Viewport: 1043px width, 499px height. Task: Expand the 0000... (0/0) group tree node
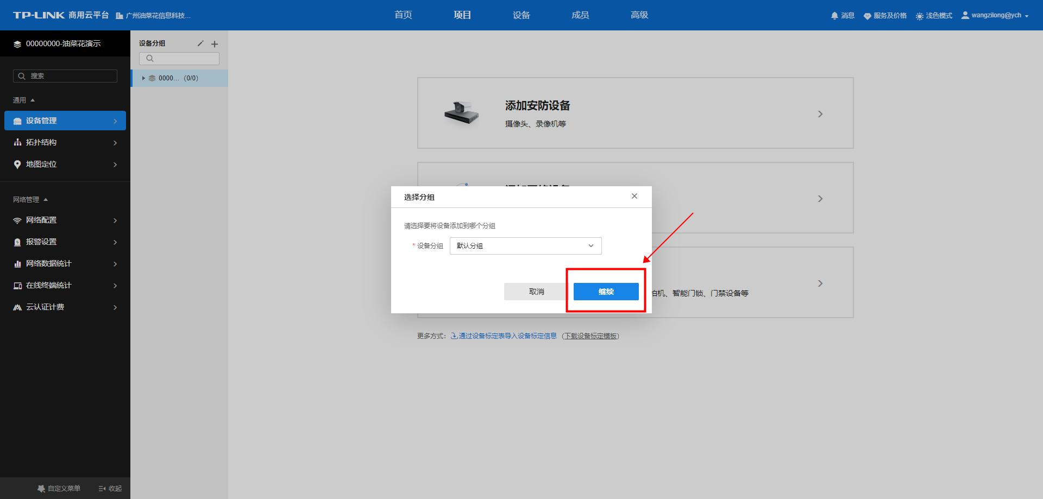point(143,78)
